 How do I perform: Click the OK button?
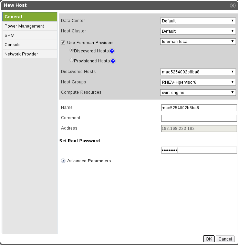[x=209, y=239]
